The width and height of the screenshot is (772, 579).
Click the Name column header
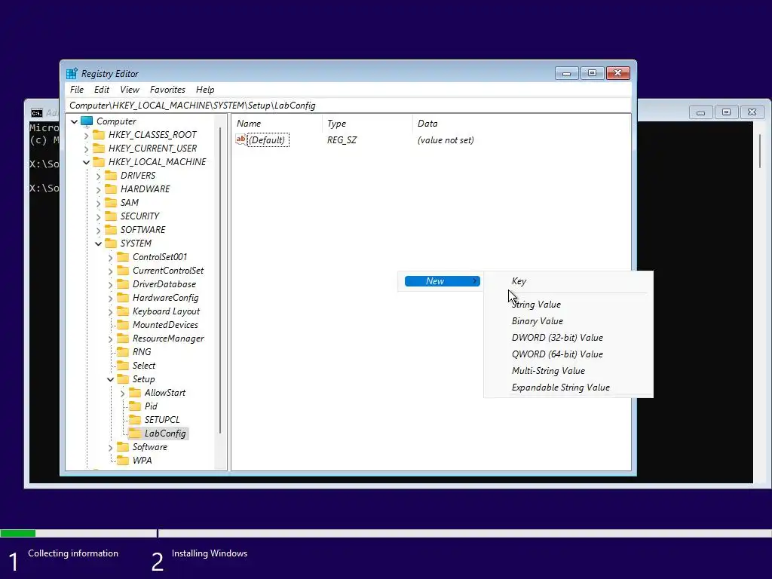[277, 124]
